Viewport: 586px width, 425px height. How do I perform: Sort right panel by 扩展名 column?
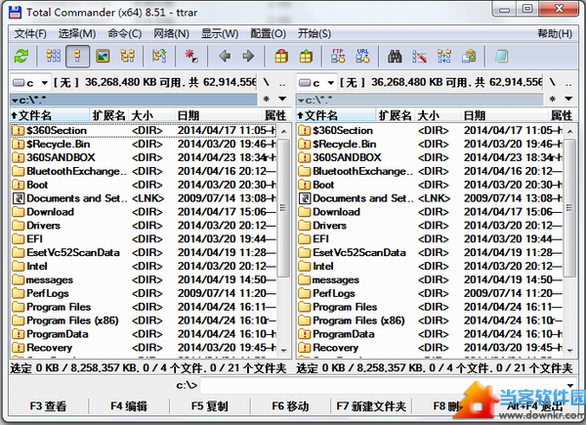click(395, 115)
